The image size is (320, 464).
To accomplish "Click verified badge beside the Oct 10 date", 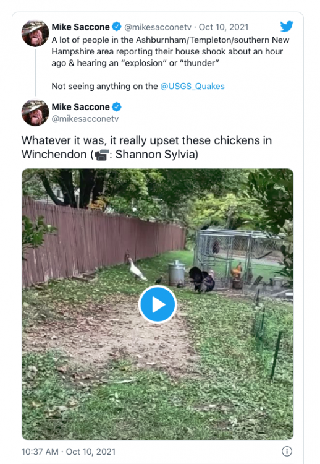I will [117, 27].
